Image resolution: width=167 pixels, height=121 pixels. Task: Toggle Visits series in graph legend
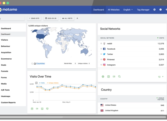(x=42, y=83)
